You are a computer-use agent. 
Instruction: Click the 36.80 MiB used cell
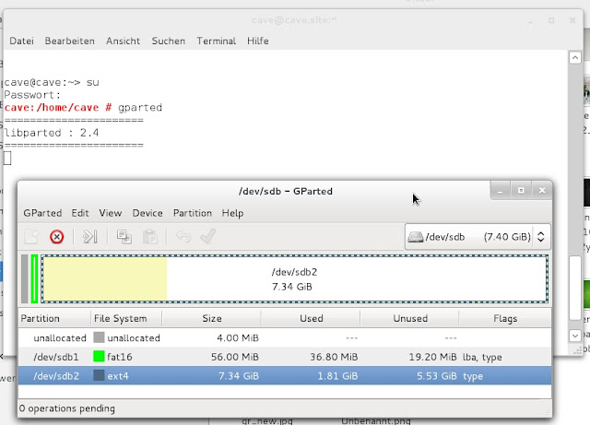(334, 357)
